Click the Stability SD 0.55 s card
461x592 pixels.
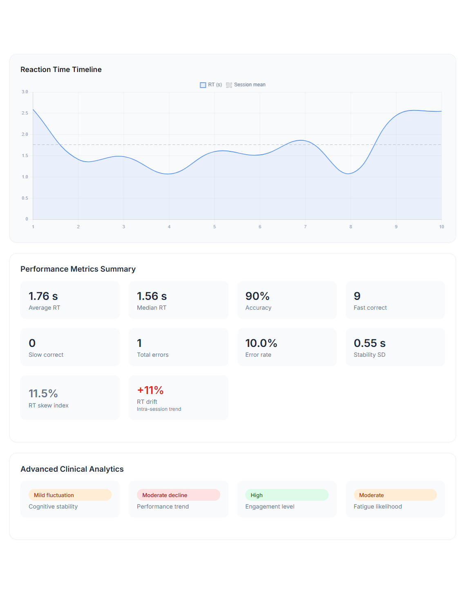395,347
